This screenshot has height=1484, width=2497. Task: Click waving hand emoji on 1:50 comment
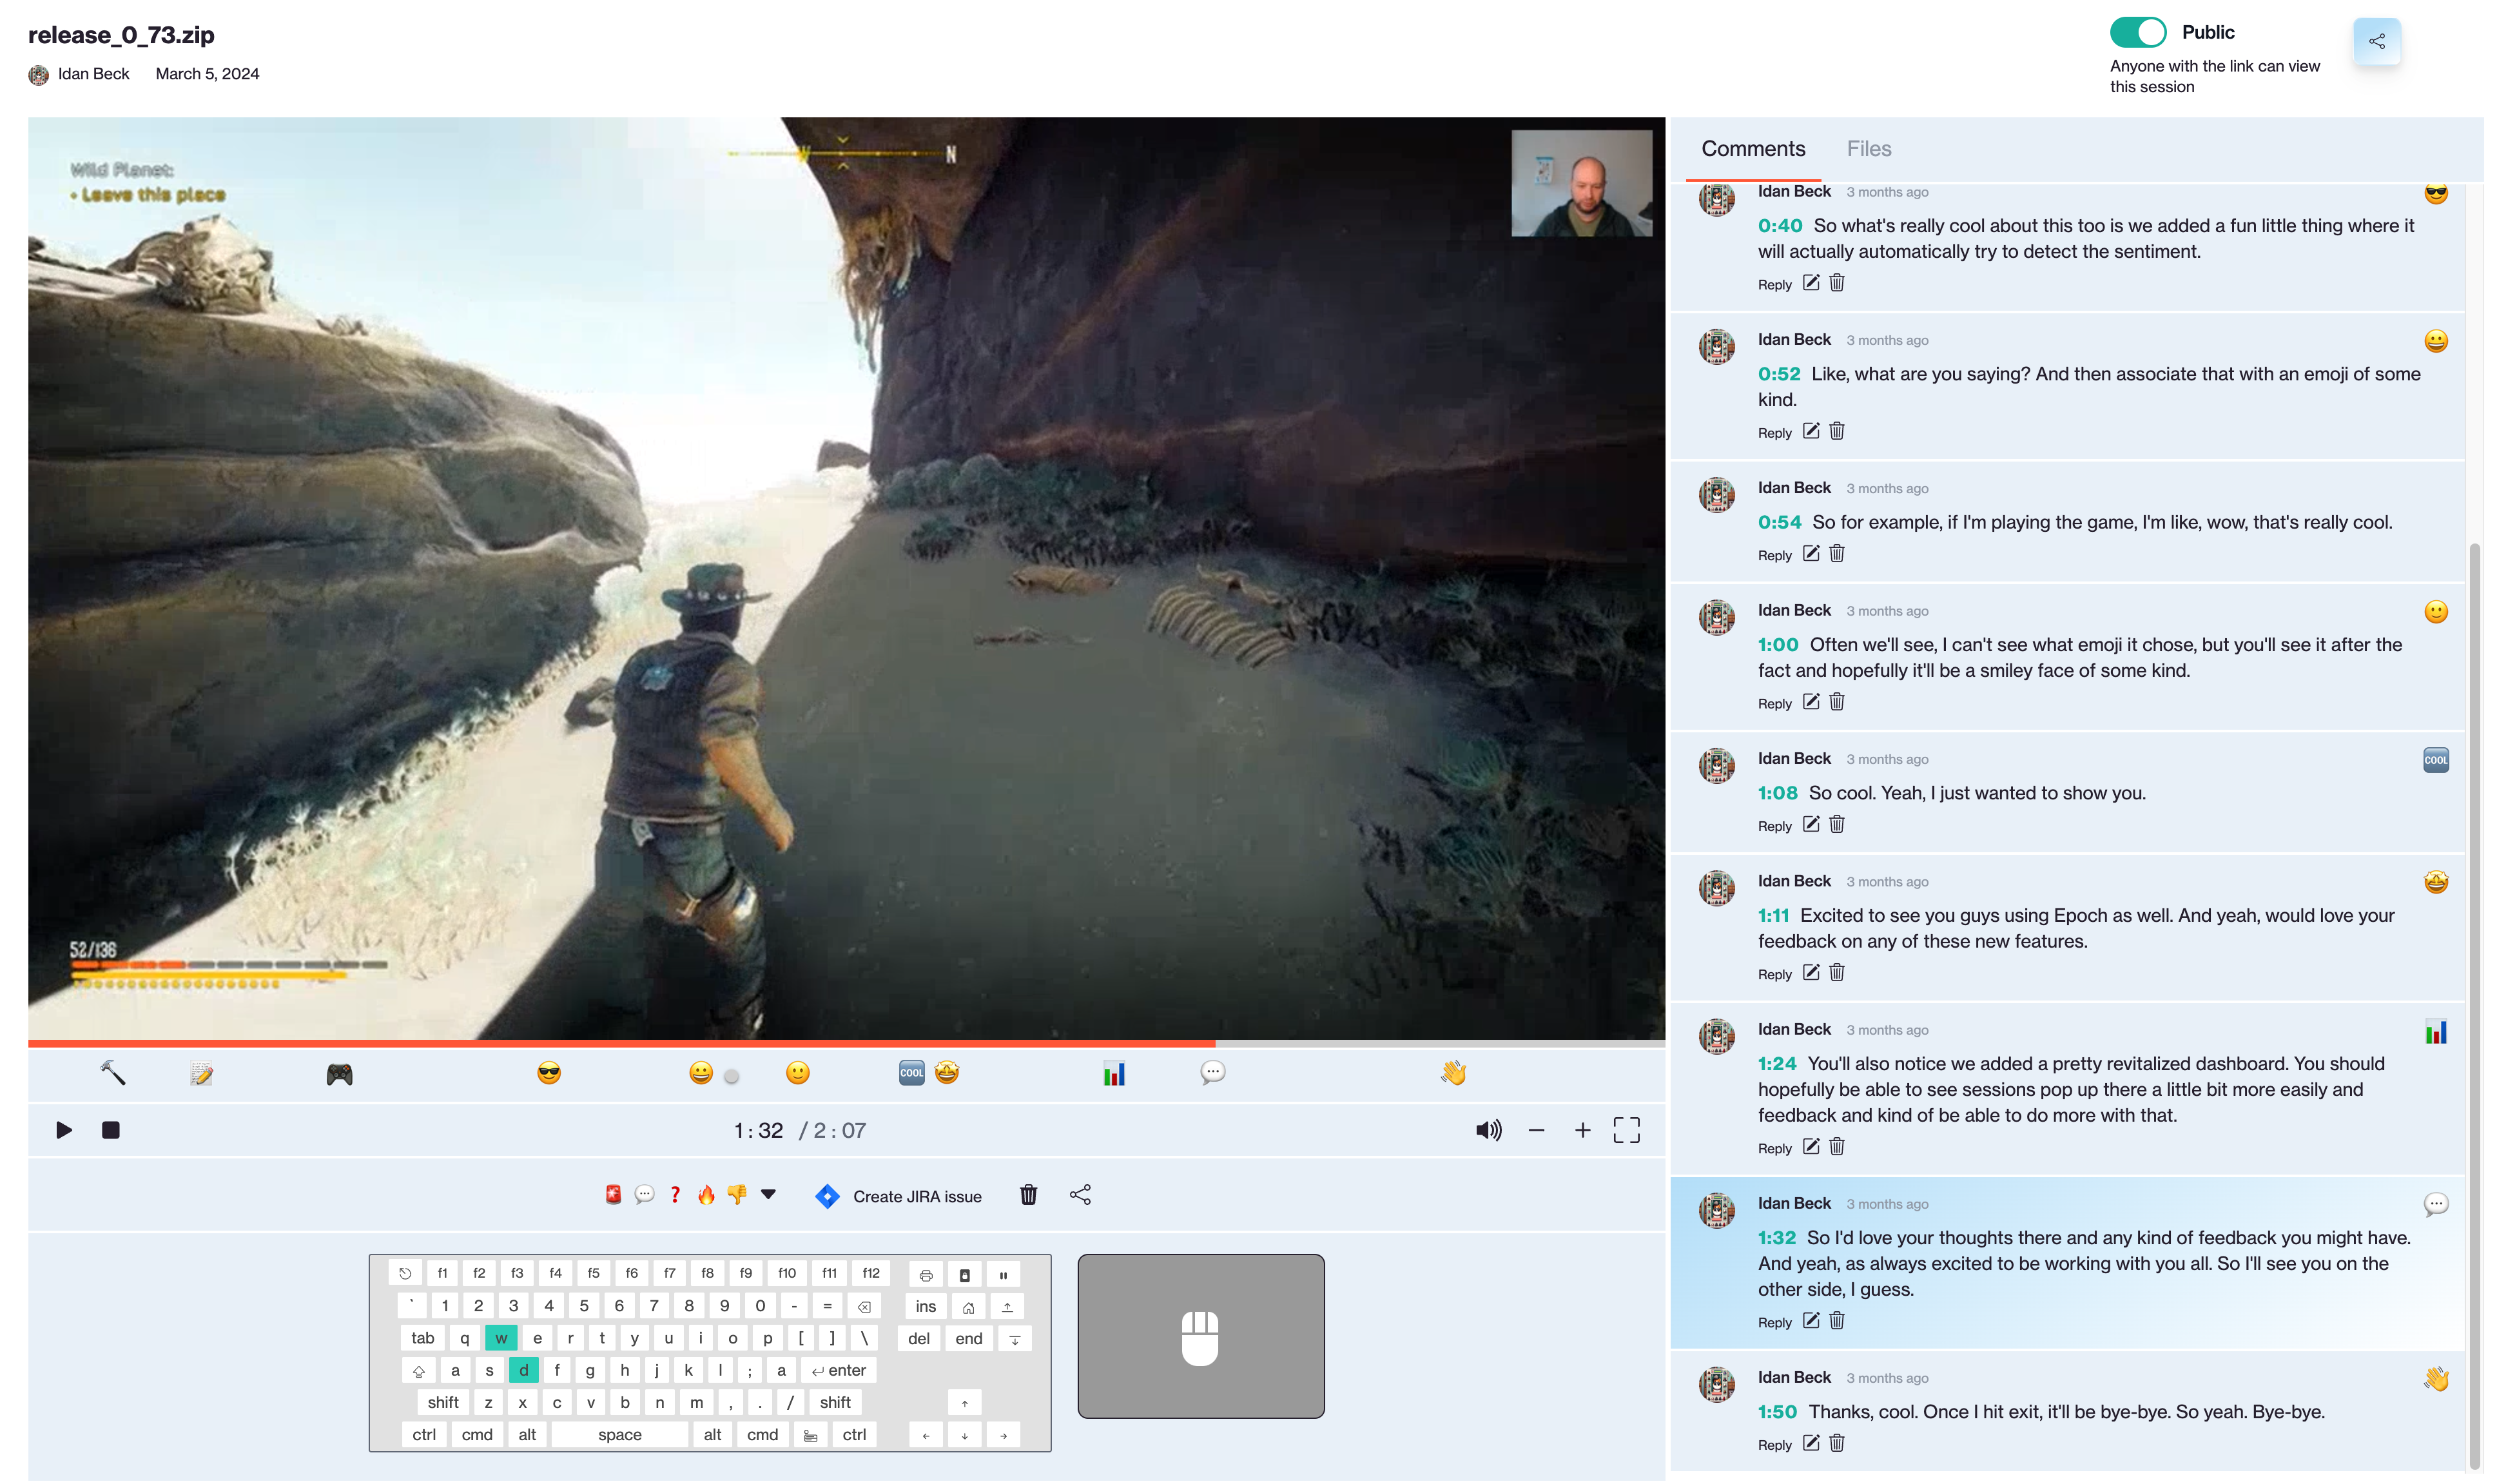(2435, 1378)
